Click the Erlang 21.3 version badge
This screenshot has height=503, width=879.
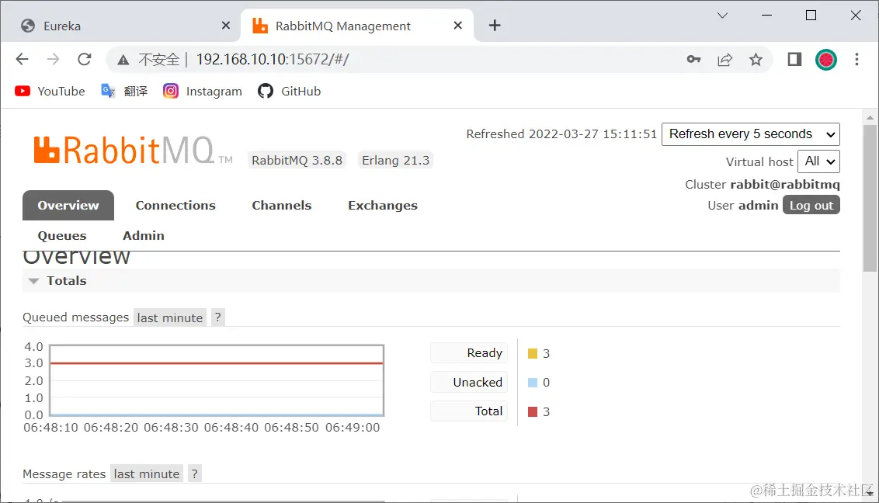pyautogui.click(x=396, y=160)
